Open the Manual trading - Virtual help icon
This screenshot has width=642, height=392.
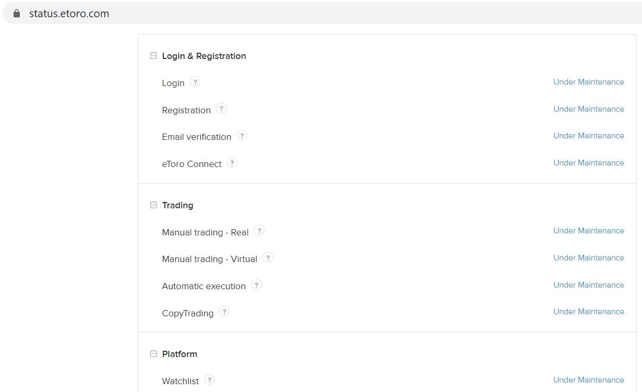point(268,258)
